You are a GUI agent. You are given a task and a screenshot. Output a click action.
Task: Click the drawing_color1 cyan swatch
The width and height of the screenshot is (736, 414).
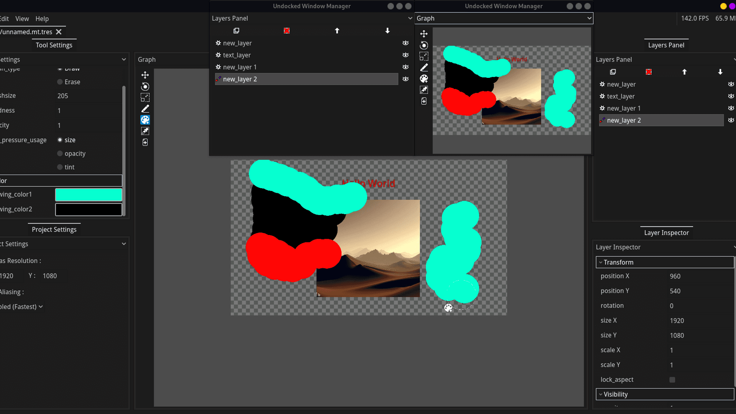pos(89,194)
